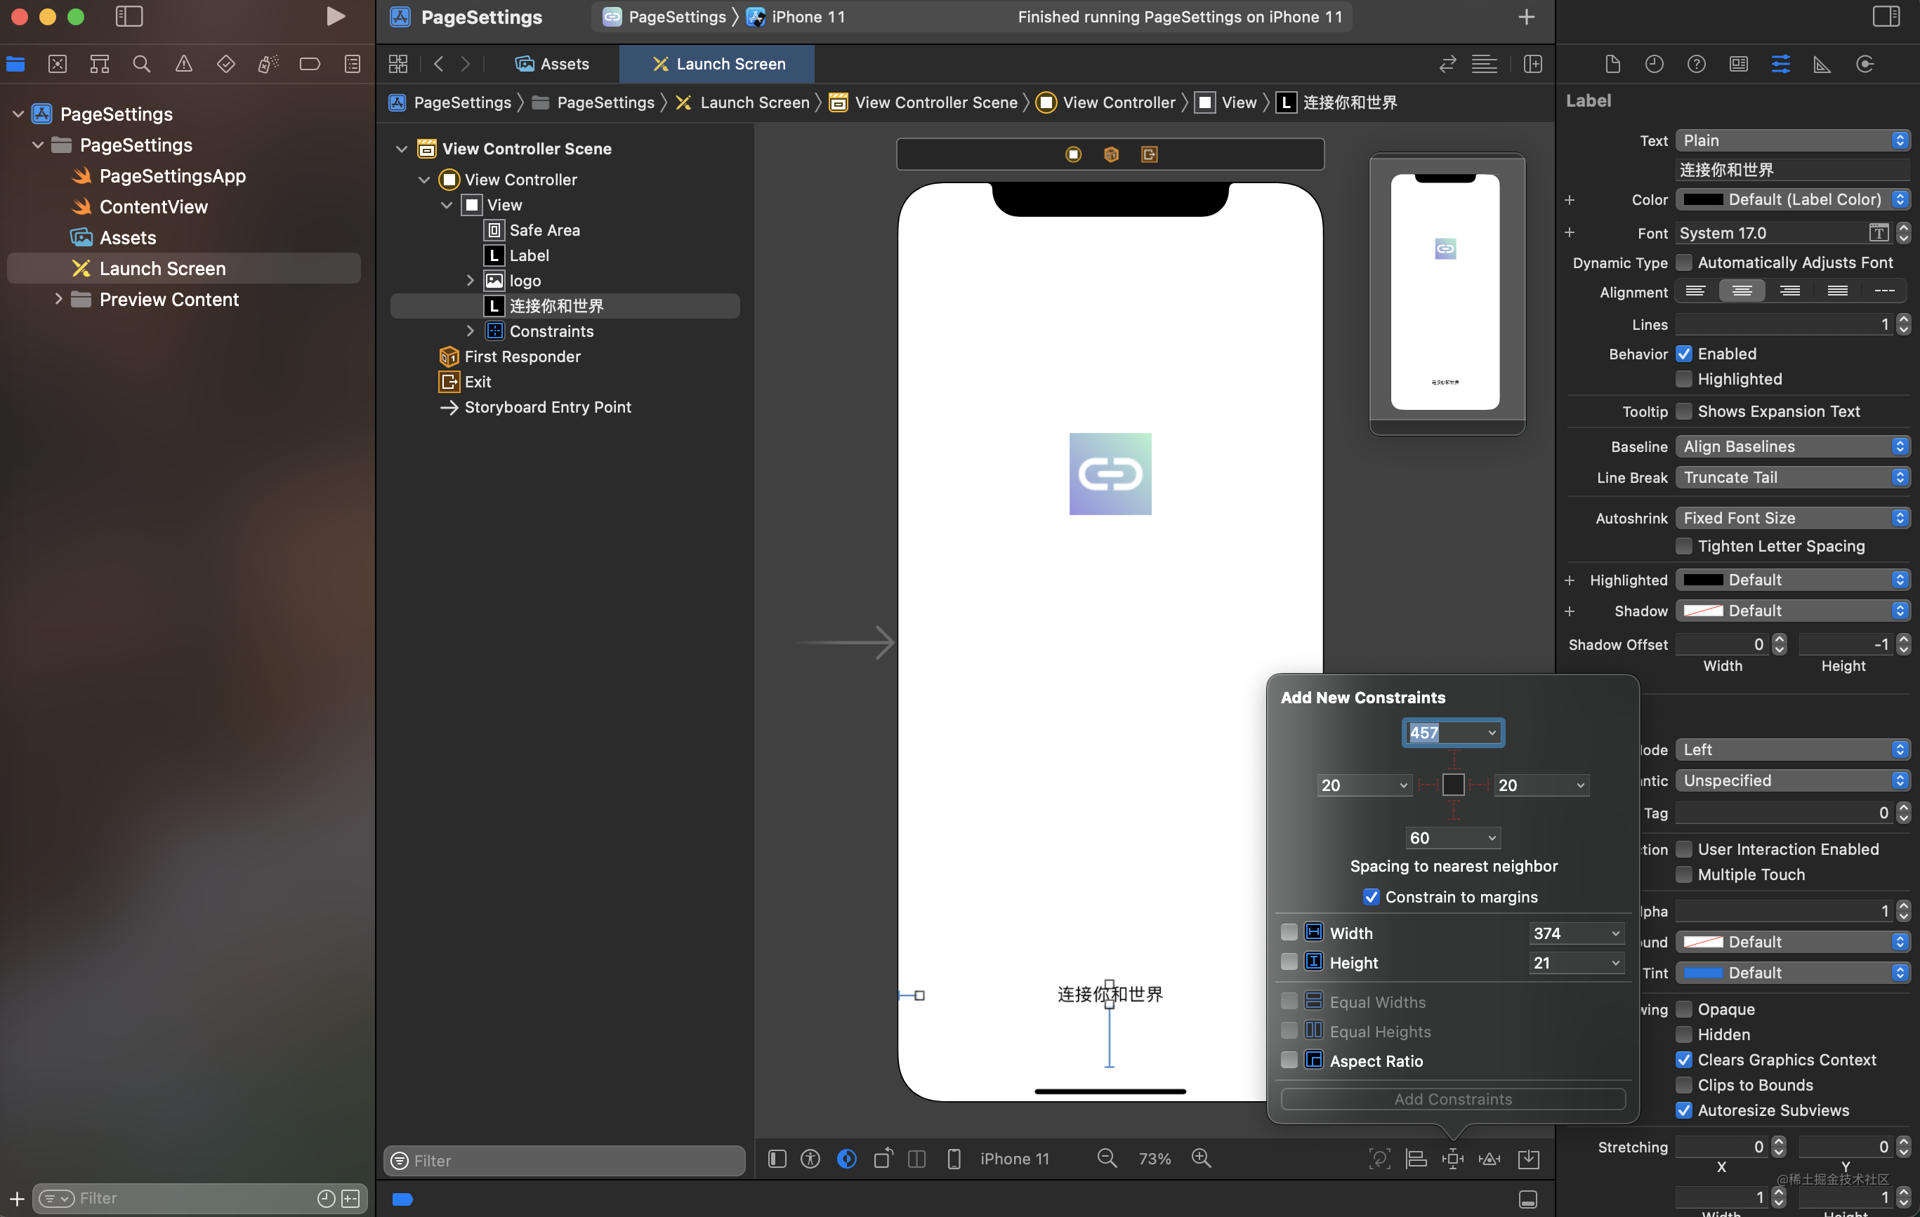Open the File inspector
The height and width of the screenshot is (1217, 1920).
tap(1612, 64)
